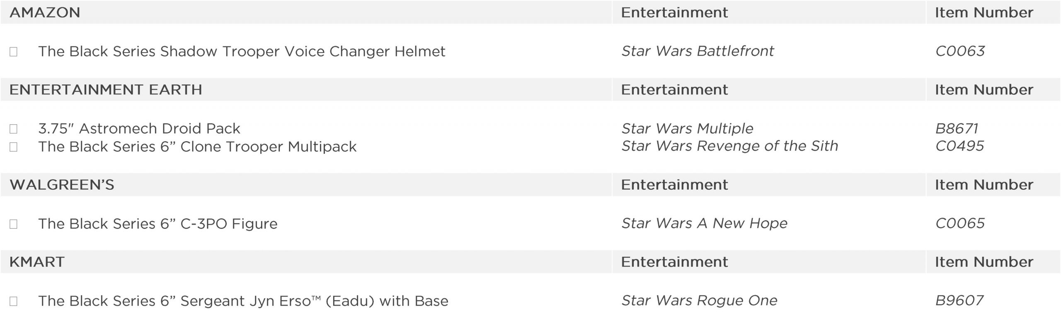Click the WALGREEN'S section header

click(62, 185)
